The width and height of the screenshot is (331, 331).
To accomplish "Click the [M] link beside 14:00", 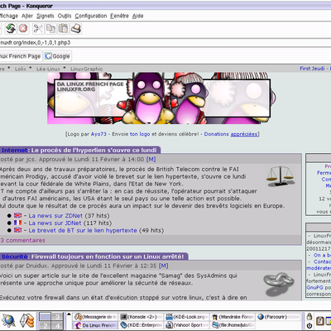I will coord(151,159).
